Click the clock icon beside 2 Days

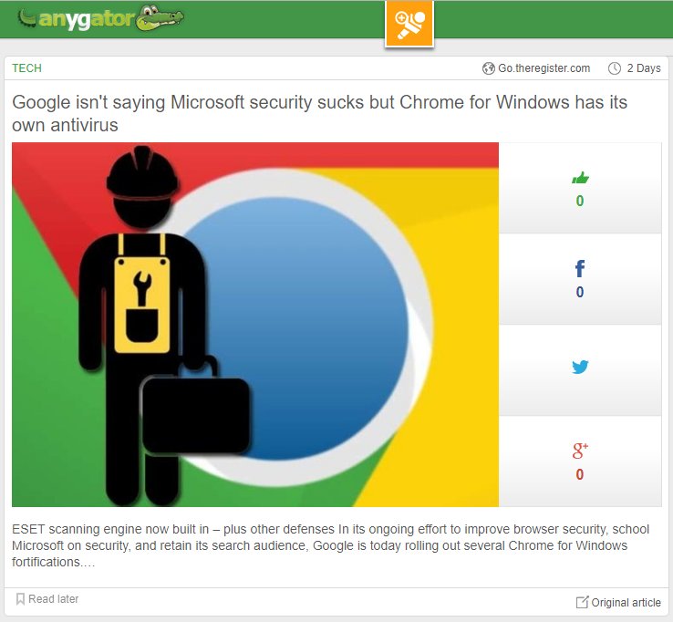[x=615, y=68]
